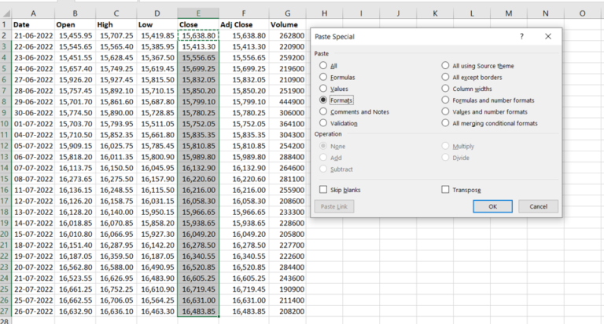Enable the Skip blanks checkbox
The image size is (604, 324).
[x=323, y=190]
